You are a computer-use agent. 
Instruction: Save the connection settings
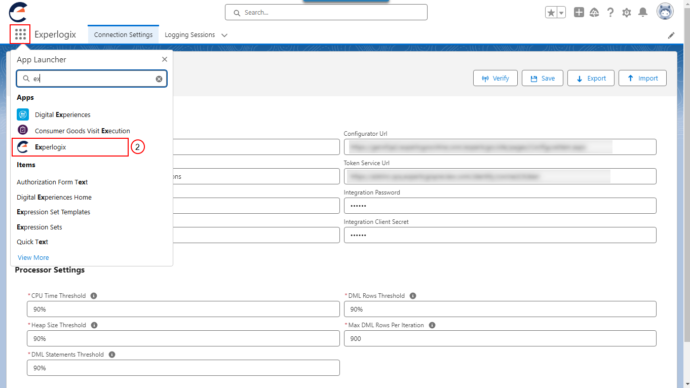tap(543, 79)
